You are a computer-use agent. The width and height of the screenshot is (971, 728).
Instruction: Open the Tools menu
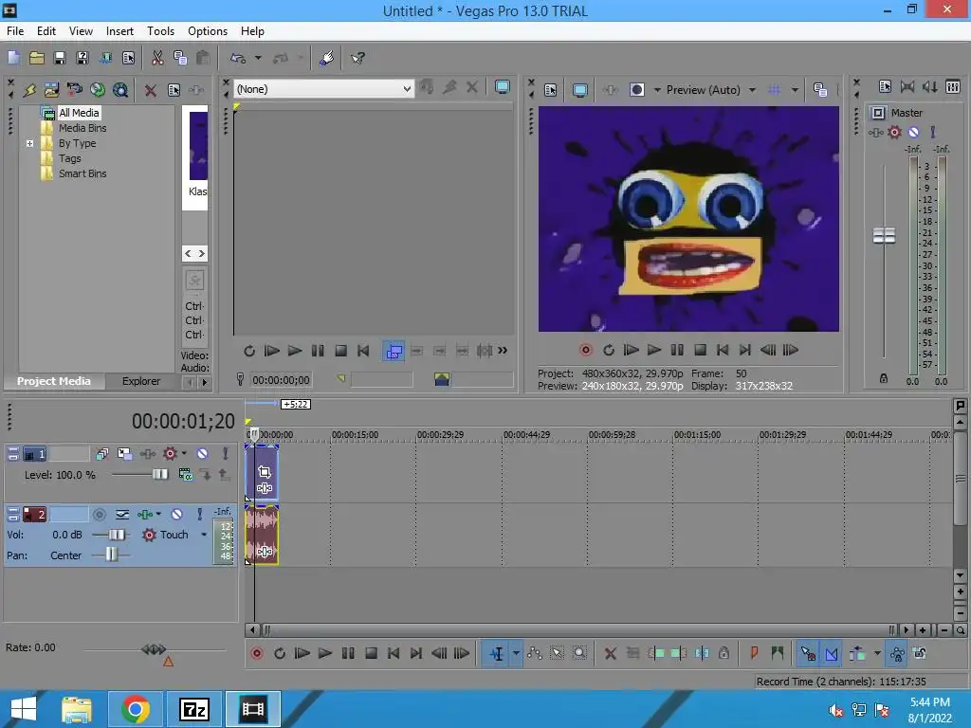(x=160, y=31)
